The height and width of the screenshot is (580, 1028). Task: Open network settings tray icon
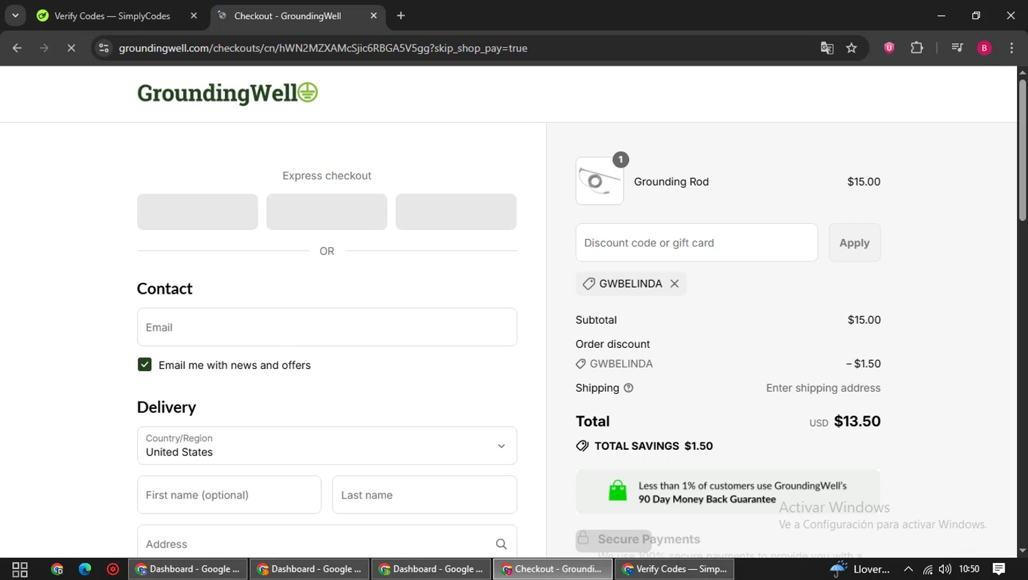(927, 569)
